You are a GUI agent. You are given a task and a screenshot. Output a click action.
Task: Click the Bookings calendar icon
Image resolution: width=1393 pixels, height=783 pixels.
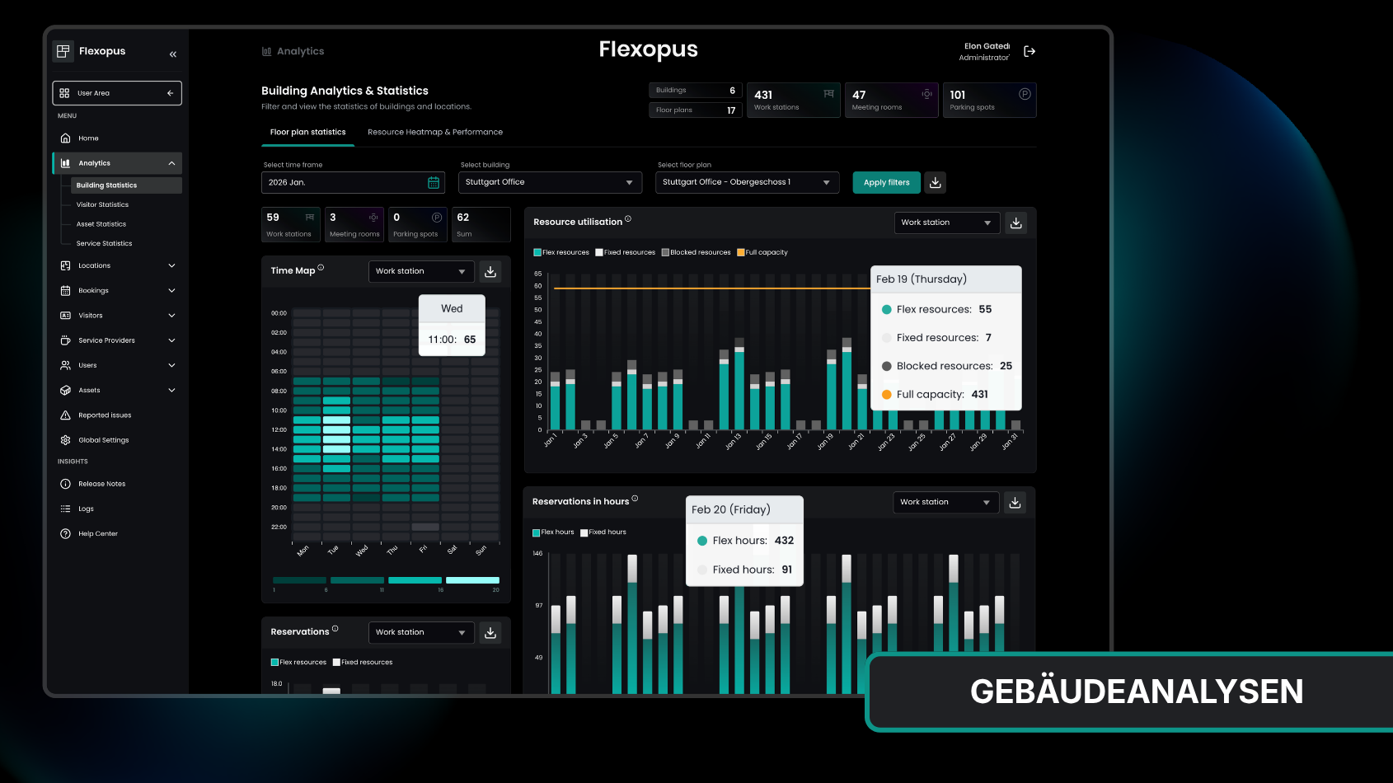(65, 291)
